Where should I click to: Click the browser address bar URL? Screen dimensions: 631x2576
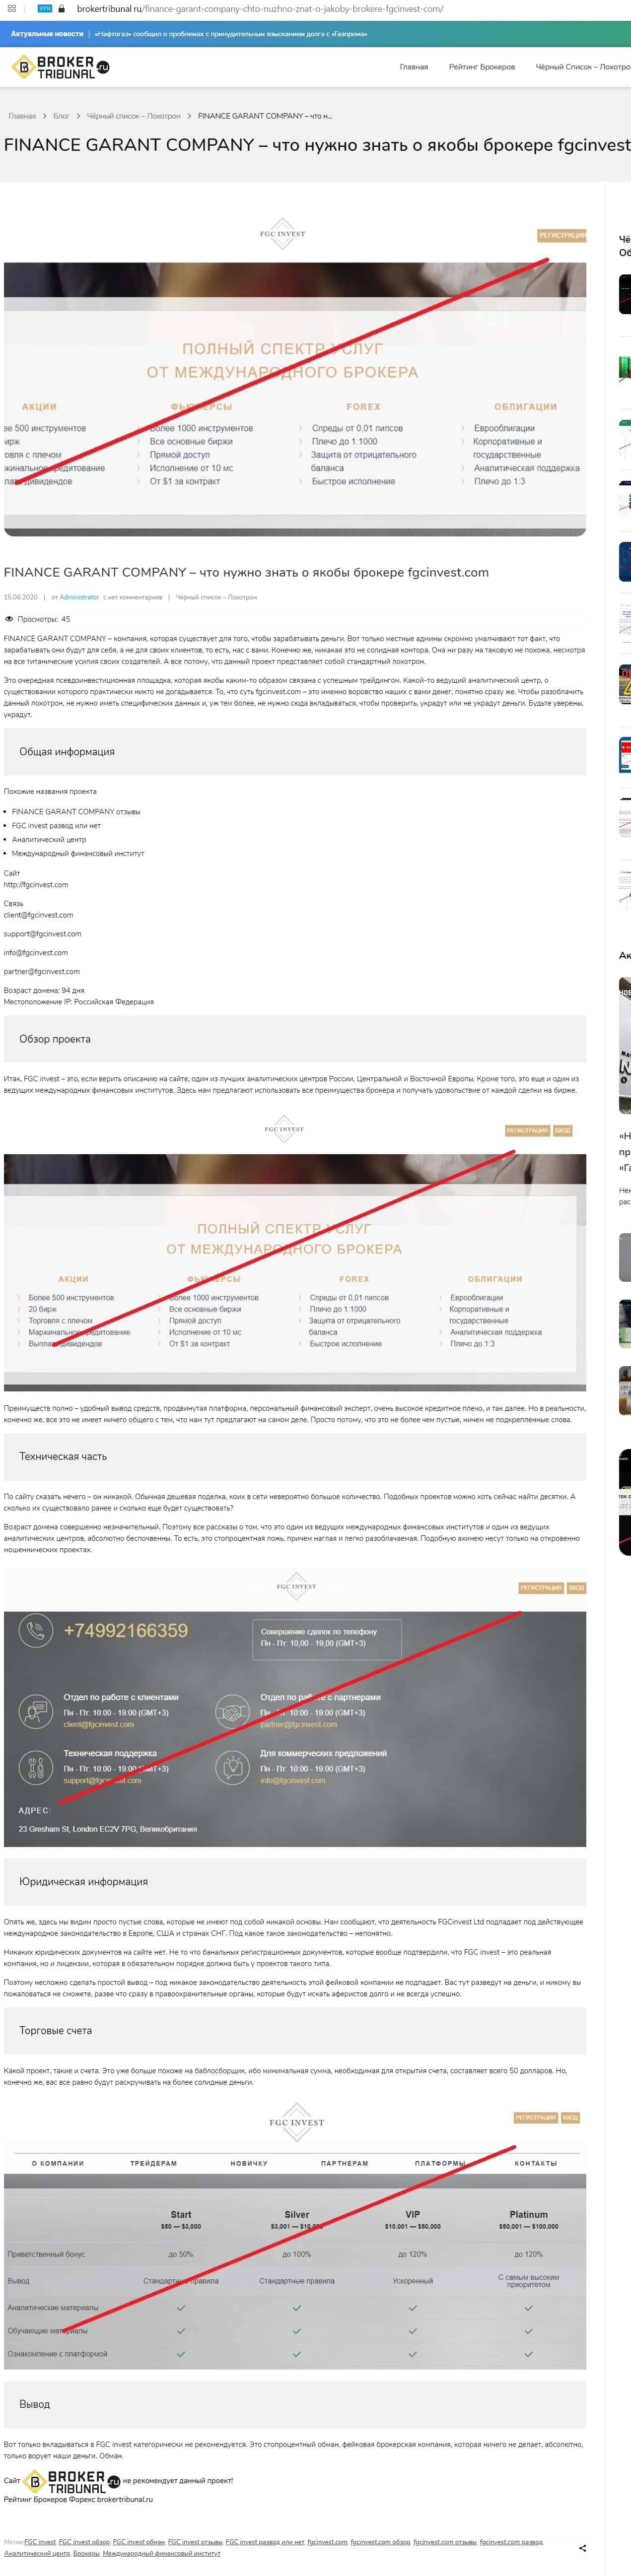click(x=260, y=8)
